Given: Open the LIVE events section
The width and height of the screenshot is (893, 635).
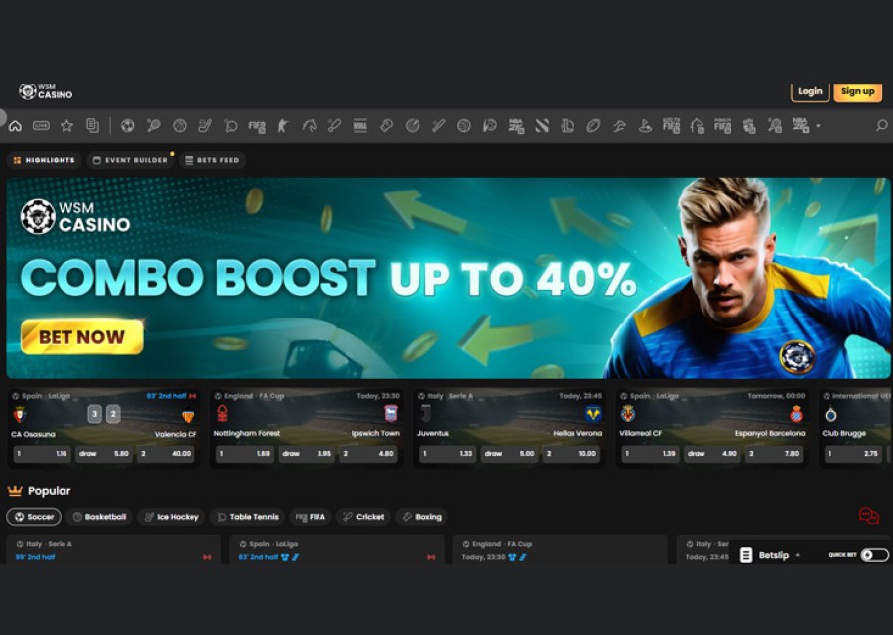Looking at the screenshot, I should 41,126.
